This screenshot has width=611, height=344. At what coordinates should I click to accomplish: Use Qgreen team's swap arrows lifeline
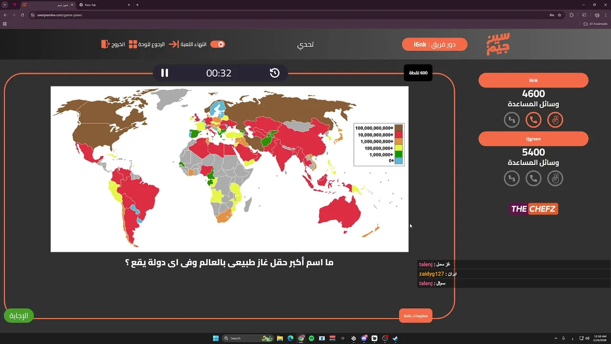click(512, 178)
